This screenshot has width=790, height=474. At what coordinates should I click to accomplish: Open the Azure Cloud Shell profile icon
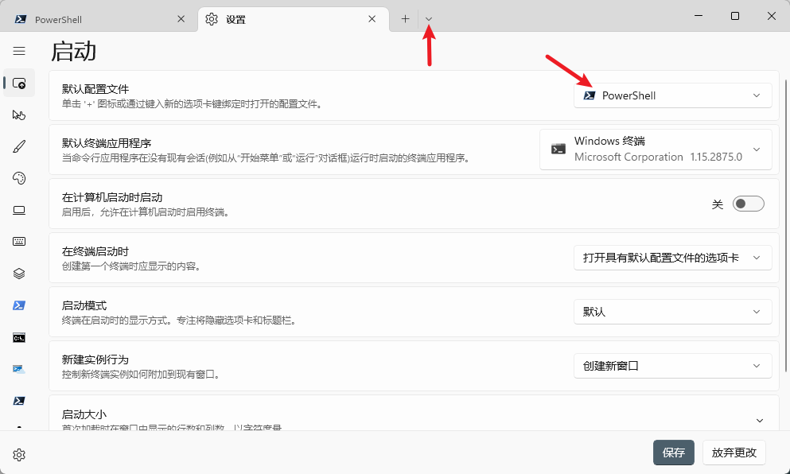tap(19, 369)
